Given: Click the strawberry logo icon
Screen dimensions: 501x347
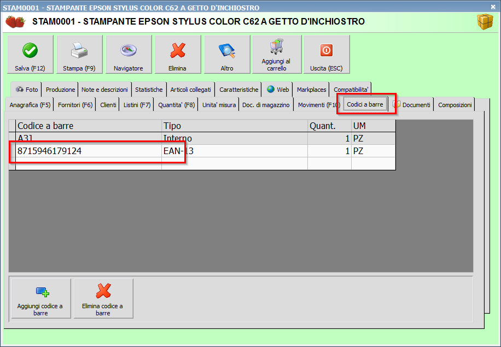Looking at the screenshot, I should [x=15, y=22].
